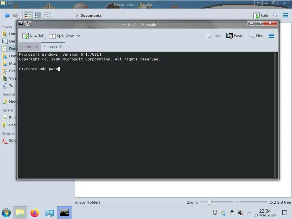Screen dimensions: 292x219
Task: Open the system settings taskbar icon
Action: point(50,213)
